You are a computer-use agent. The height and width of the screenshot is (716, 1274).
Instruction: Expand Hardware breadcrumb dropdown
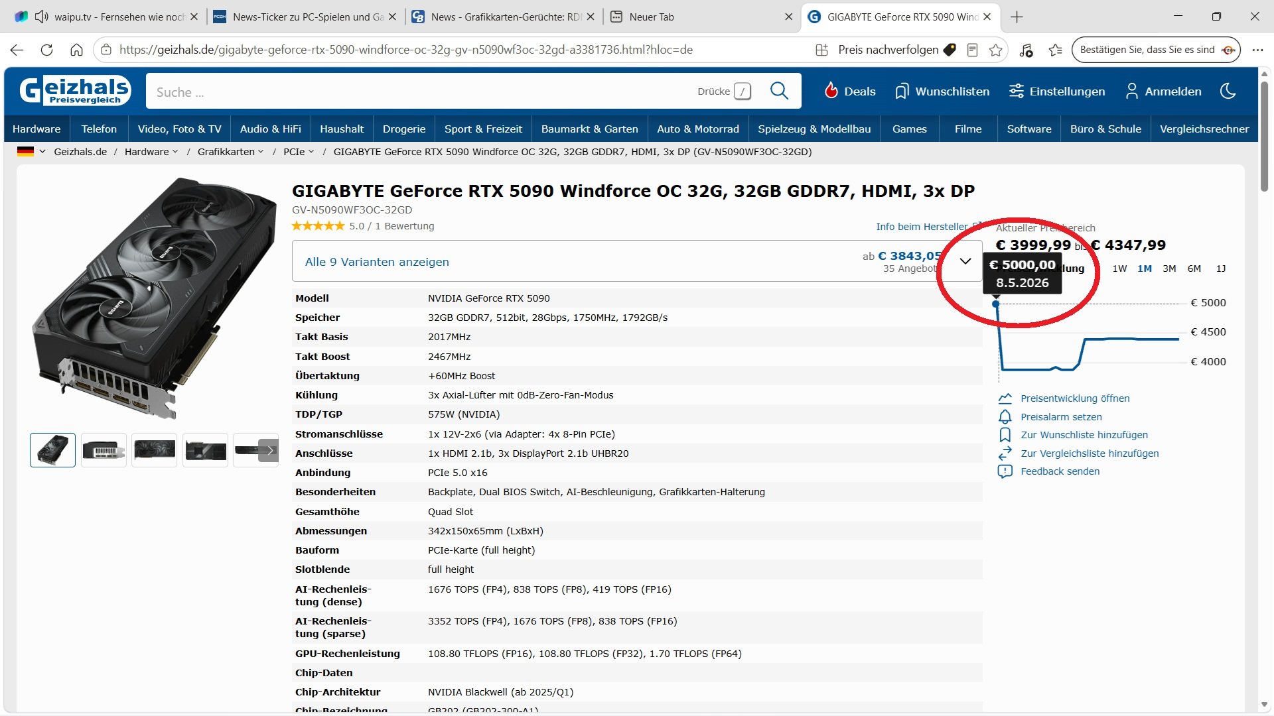click(x=175, y=152)
